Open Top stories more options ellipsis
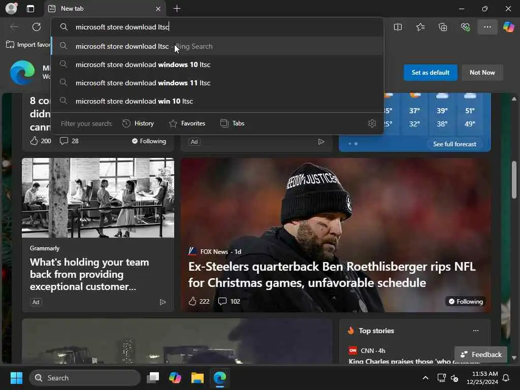The width and height of the screenshot is (520, 390). tap(475, 331)
